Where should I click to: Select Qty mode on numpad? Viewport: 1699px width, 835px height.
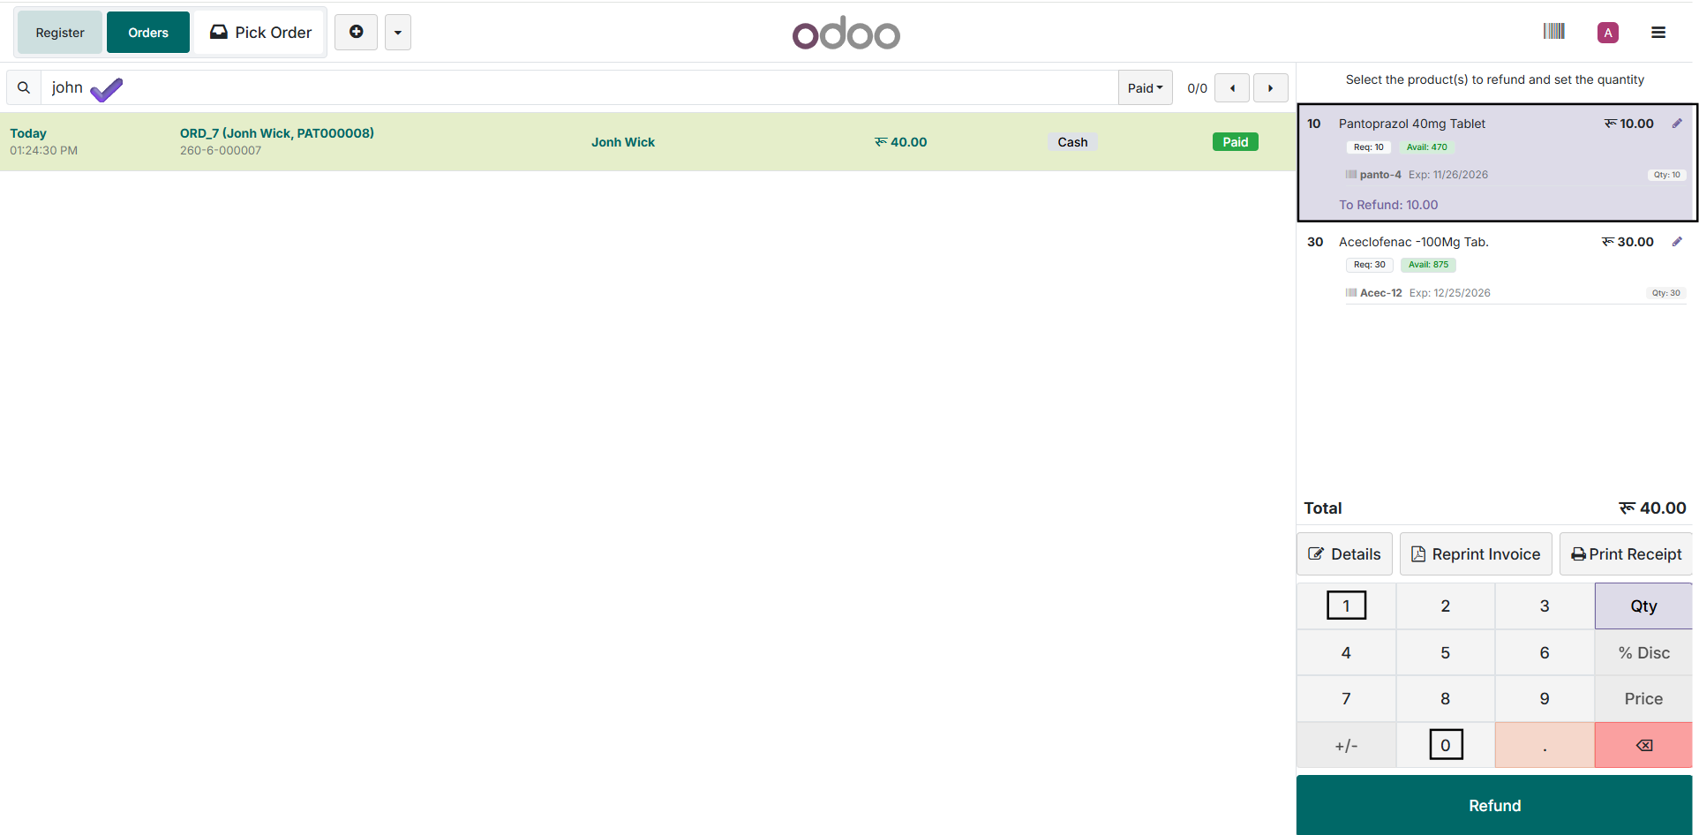click(x=1643, y=606)
